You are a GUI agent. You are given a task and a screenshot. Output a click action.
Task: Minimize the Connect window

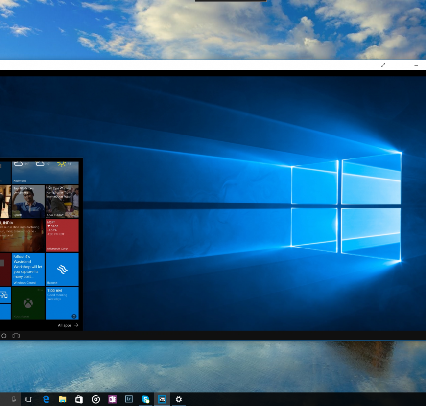416,65
